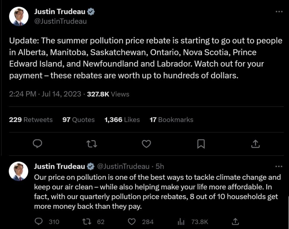Reply to the main tweet

(x=37, y=144)
